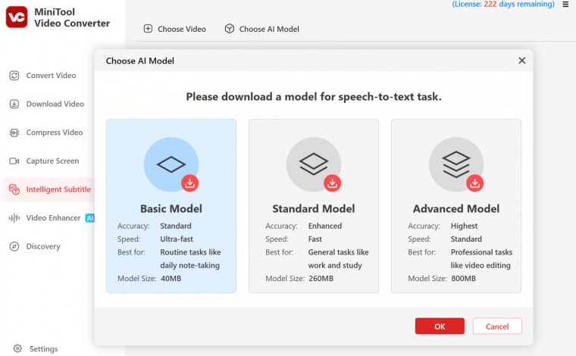
Task: Click the Advanced Model three-layer icon
Action: [456, 164]
